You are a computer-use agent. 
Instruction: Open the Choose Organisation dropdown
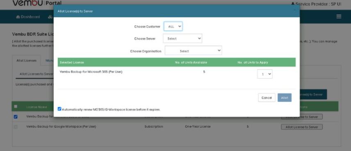click(194, 50)
